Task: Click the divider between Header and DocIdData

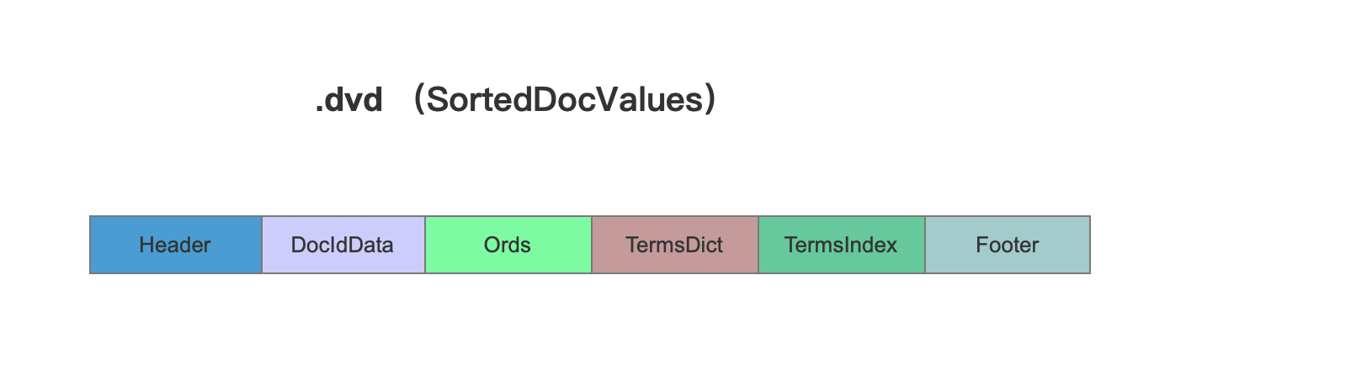Action: (262, 245)
